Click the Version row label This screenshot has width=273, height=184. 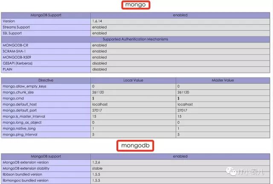click(9, 21)
